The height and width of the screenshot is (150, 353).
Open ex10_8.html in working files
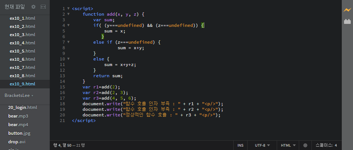tap(22, 76)
